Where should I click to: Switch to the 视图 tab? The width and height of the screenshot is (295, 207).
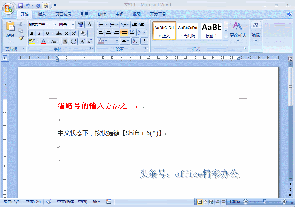(x=136, y=14)
